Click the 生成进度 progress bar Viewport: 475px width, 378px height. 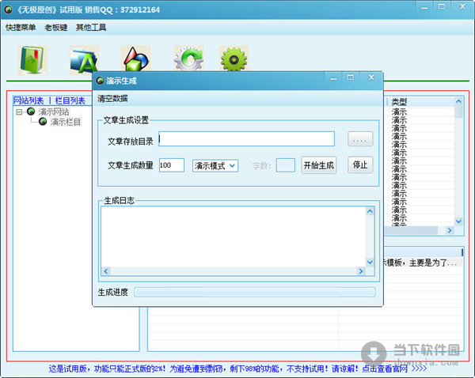pyautogui.click(x=254, y=292)
